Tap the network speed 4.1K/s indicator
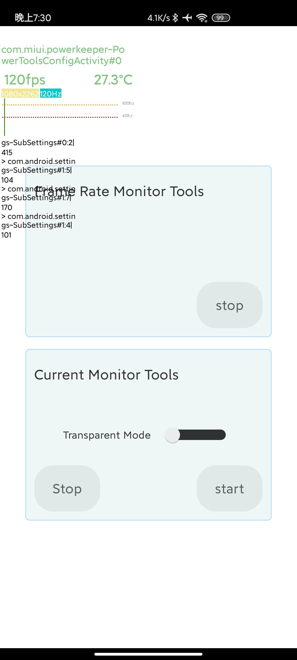The height and width of the screenshot is (660, 297). click(159, 18)
